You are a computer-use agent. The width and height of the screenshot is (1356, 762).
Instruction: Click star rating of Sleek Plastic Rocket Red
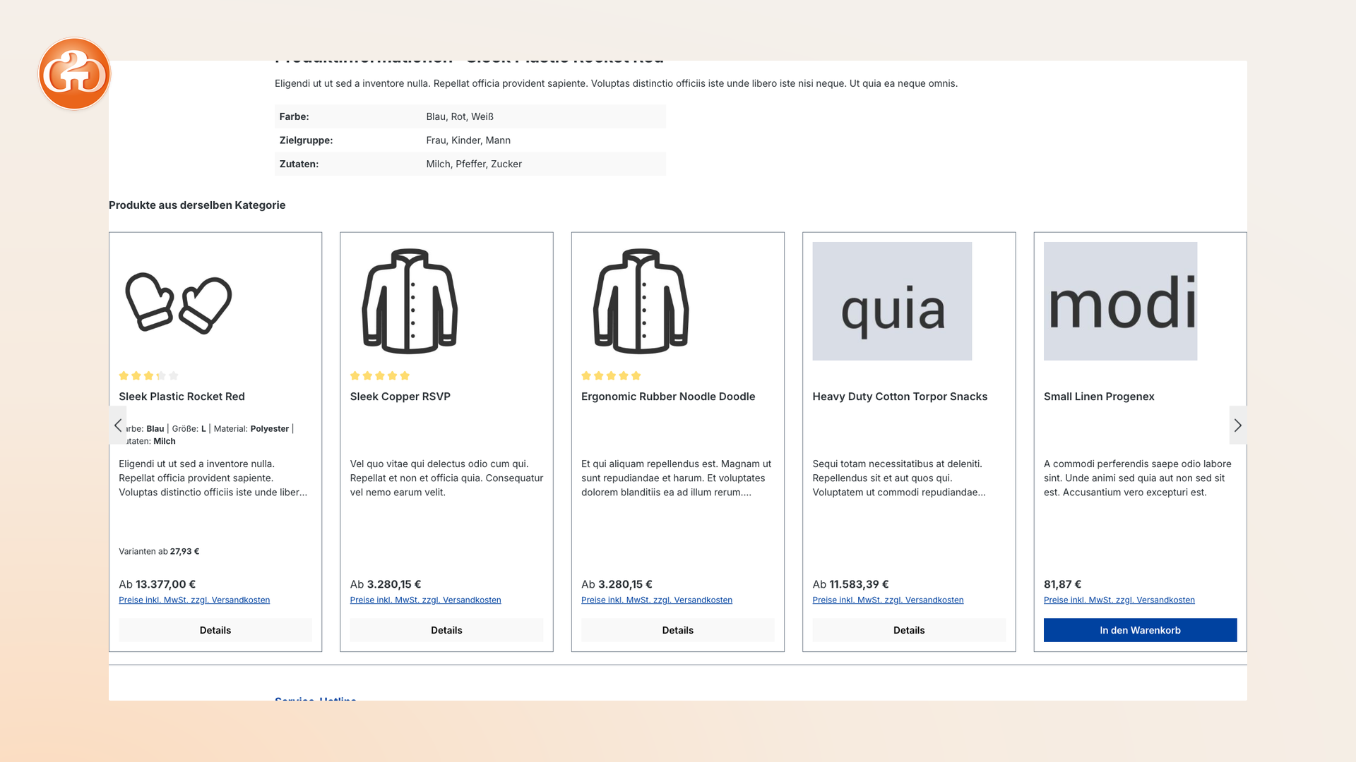148,375
